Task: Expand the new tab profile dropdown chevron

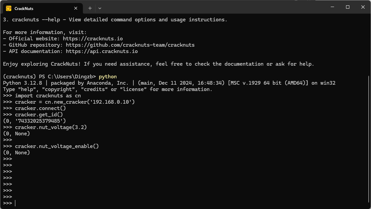Action: coord(100,8)
